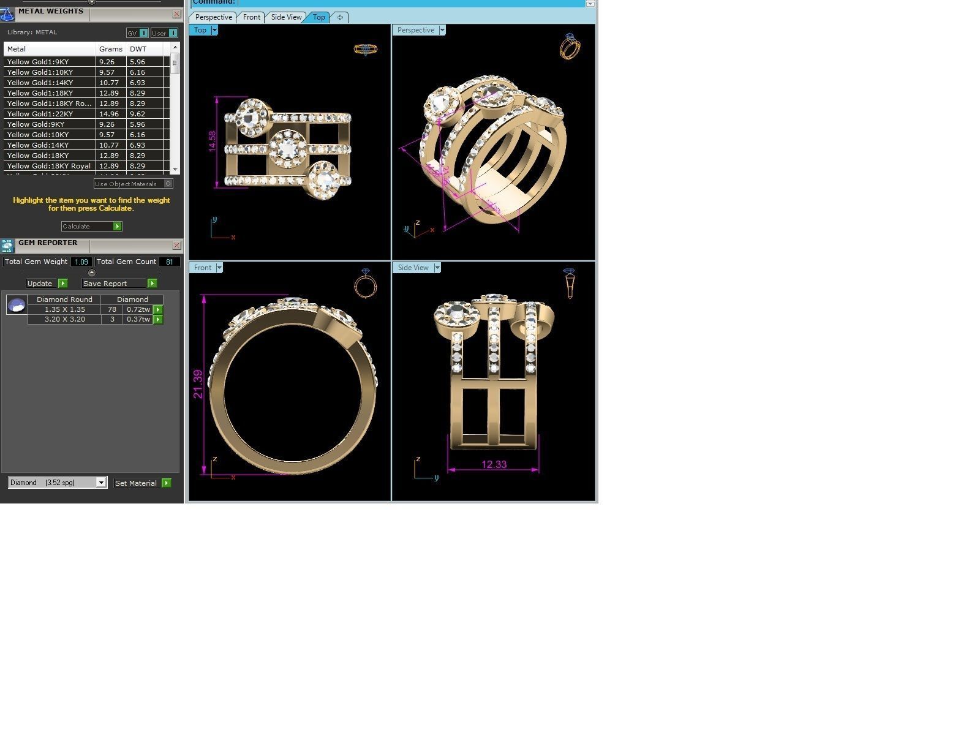Click the metal list scroll up arrow
The height and width of the screenshot is (735, 980).
tap(175, 47)
